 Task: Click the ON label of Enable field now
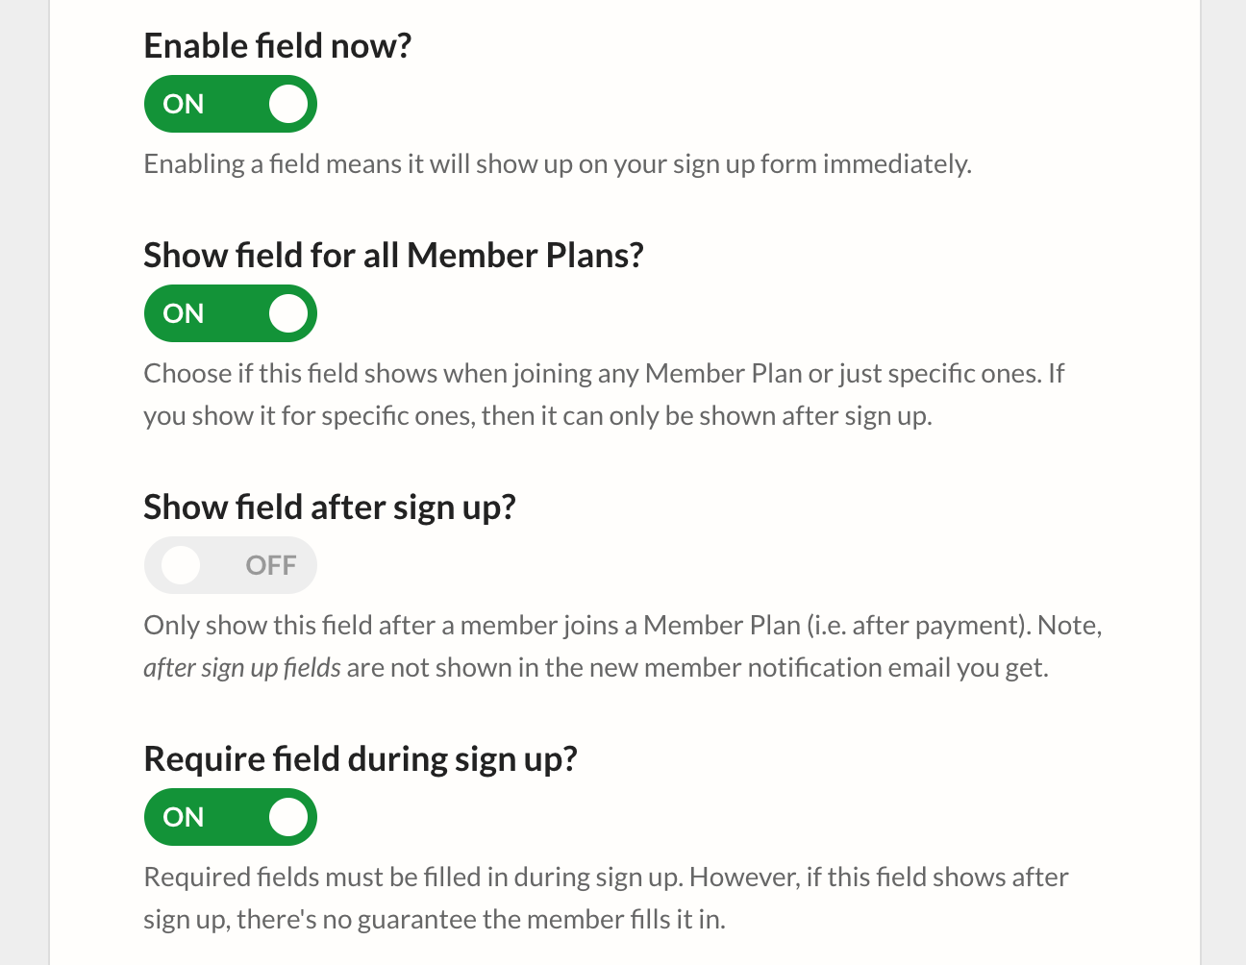183,104
